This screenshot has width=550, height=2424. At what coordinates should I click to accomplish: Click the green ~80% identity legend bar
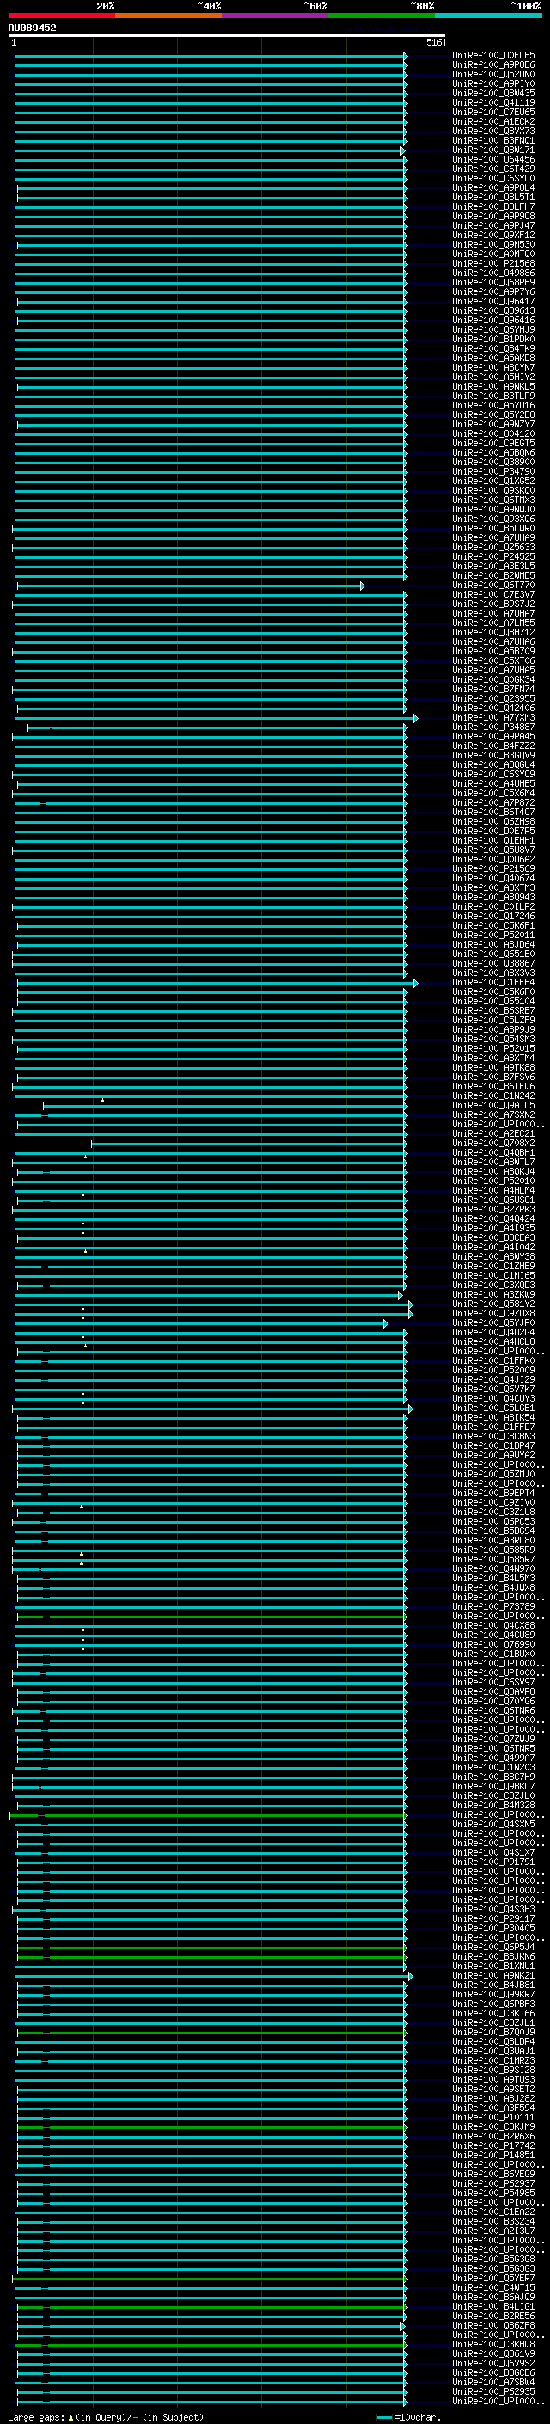pos(382,15)
